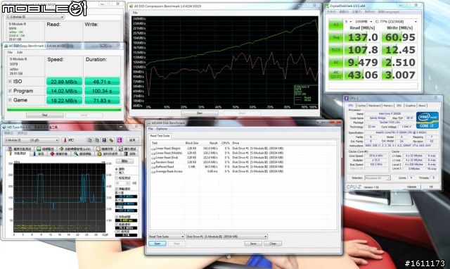Image resolution: width=450 pixels, height=269 pixels.
Task: Open the Edit menu in AS SSD Copy-Benchmark
Action: (x=20, y=52)
